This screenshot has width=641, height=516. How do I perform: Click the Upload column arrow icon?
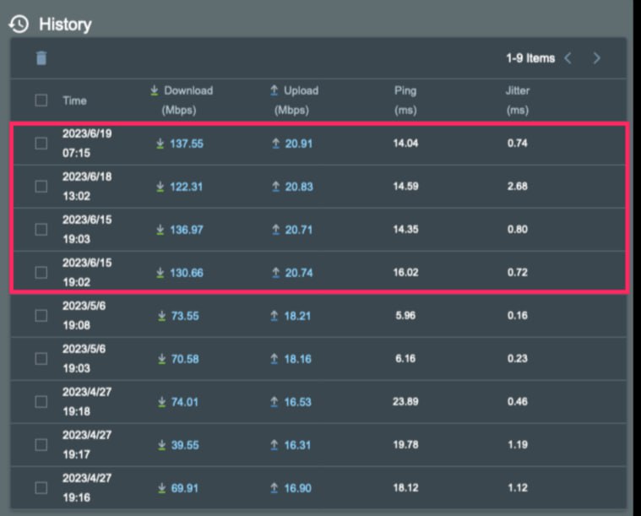pyautogui.click(x=274, y=90)
